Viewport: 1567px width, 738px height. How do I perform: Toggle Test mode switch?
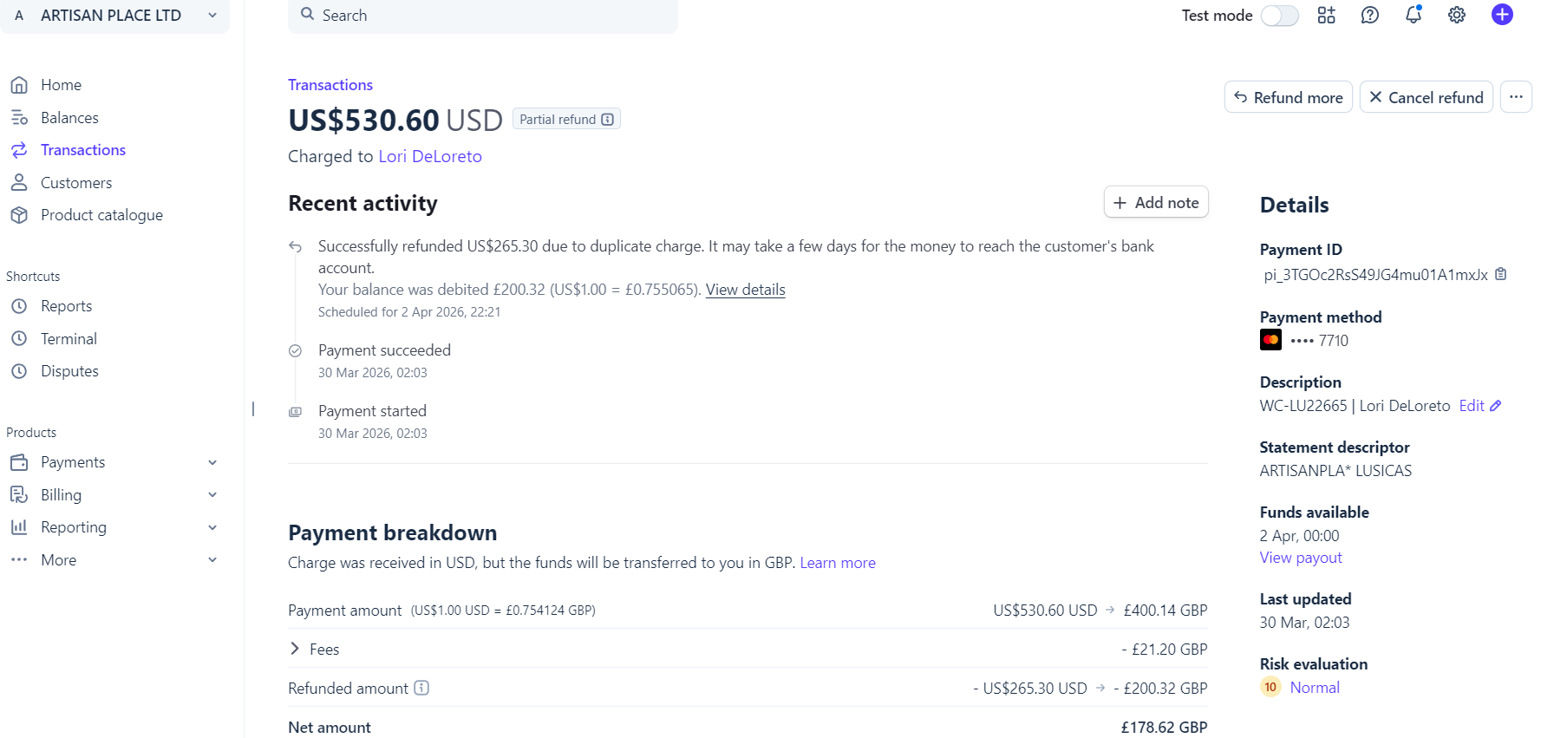point(1279,16)
